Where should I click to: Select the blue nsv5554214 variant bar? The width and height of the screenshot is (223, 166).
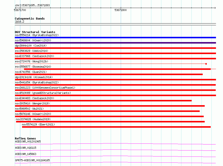point(115,38)
